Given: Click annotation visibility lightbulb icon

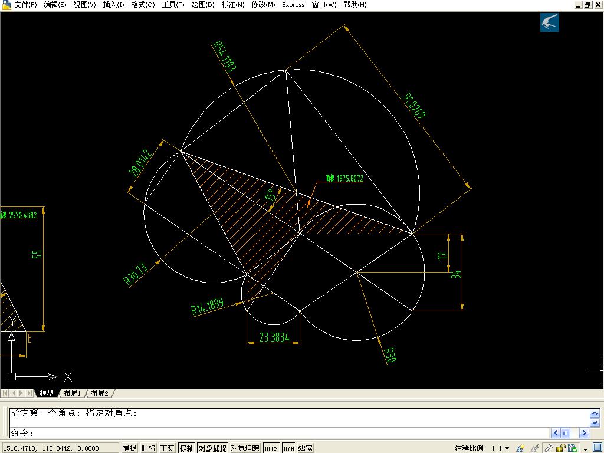Looking at the screenshot, I should 520,448.
